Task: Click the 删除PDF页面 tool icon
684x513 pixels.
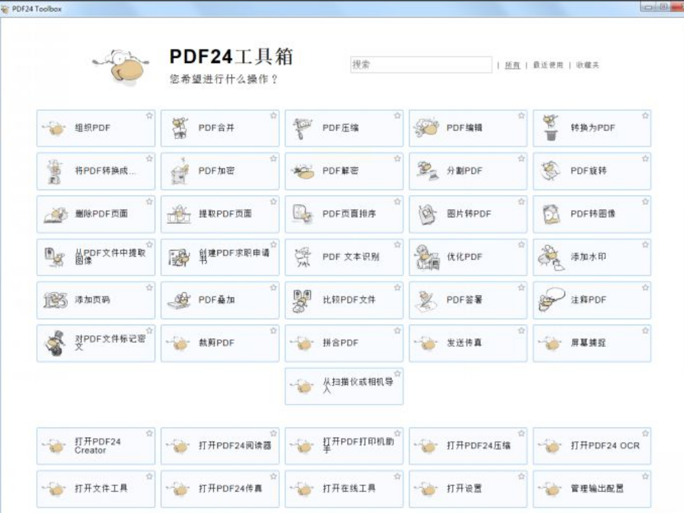Action: [x=55, y=214]
